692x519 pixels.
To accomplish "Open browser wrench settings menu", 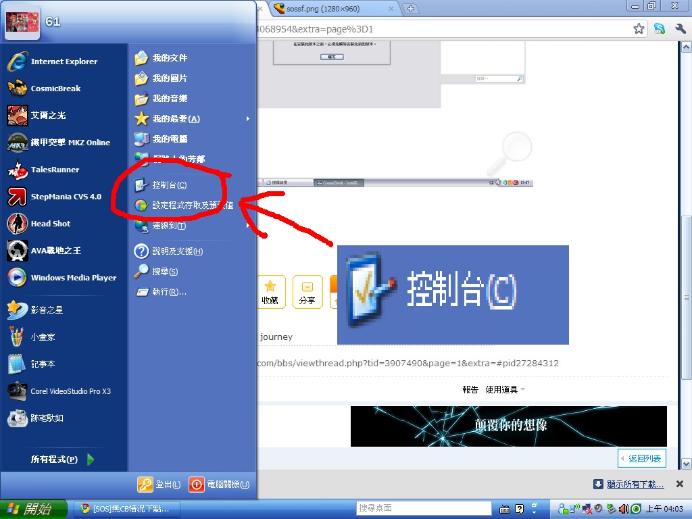I will click(x=680, y=29).
